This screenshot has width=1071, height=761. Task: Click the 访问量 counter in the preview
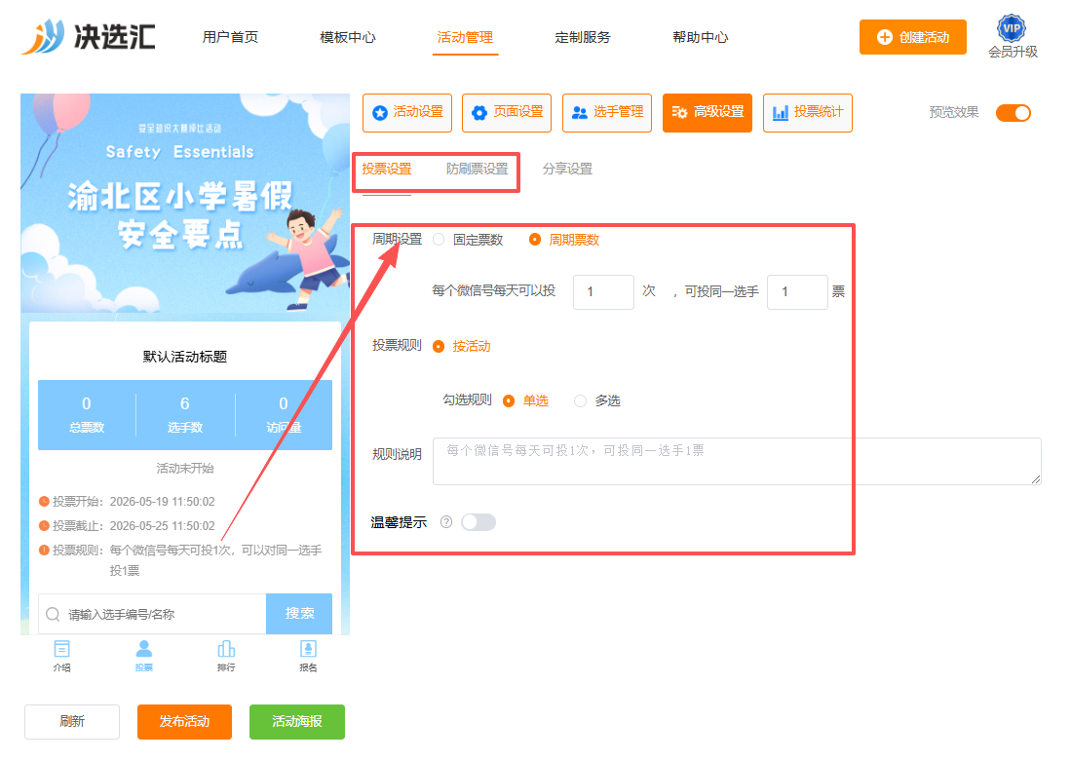[284, 414]
